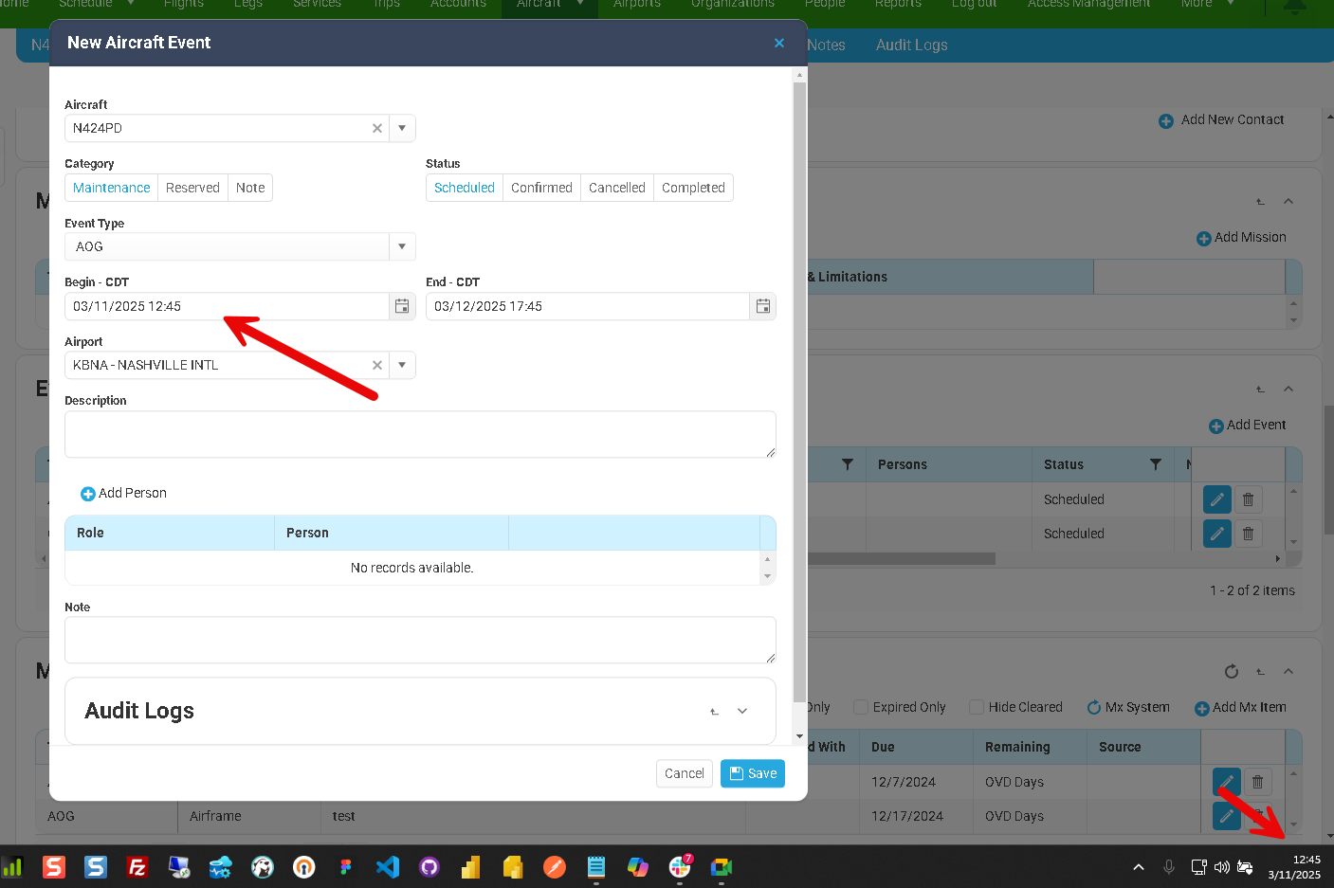The height and width of the screenshot is (888, 1334).
Task: Click the Add Person plus icon
Action: point(88,494)
